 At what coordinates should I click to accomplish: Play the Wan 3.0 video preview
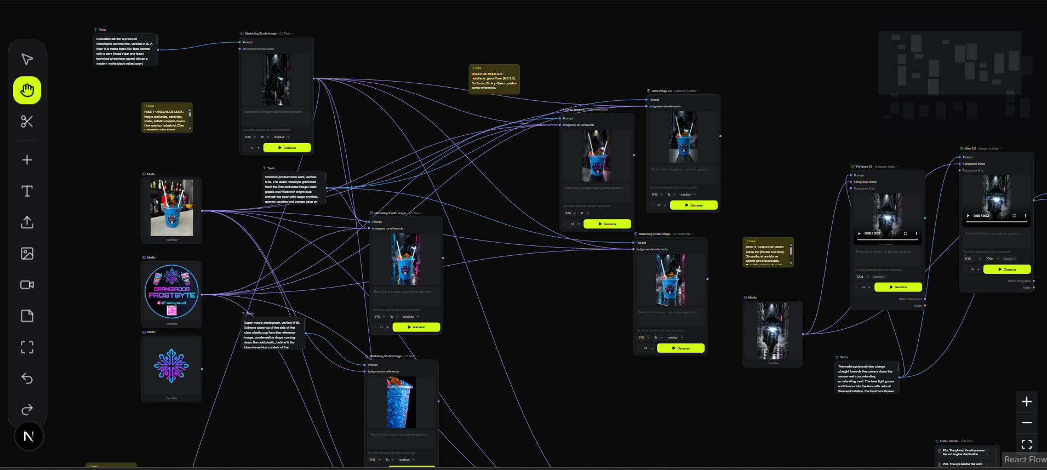[968, 216]
